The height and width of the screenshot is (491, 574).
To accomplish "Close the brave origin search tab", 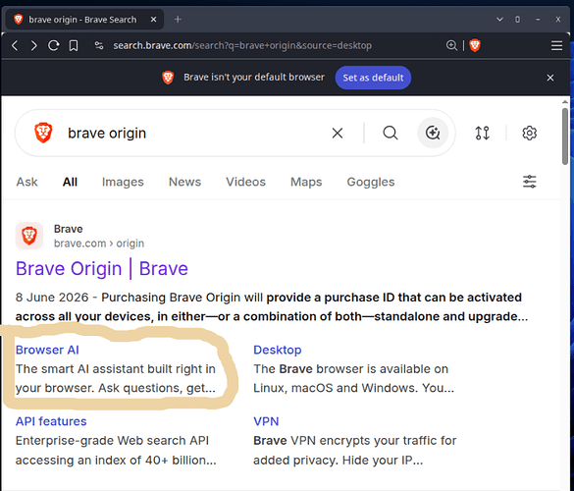I will [x=154, y=20].
